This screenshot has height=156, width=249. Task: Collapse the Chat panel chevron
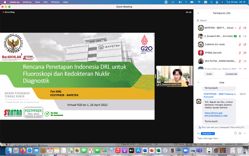pyautogui.click(x=198, y=83)
